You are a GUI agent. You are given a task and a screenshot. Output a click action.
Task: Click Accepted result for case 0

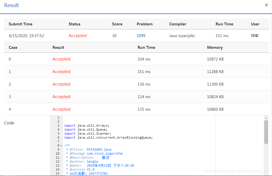61,59
